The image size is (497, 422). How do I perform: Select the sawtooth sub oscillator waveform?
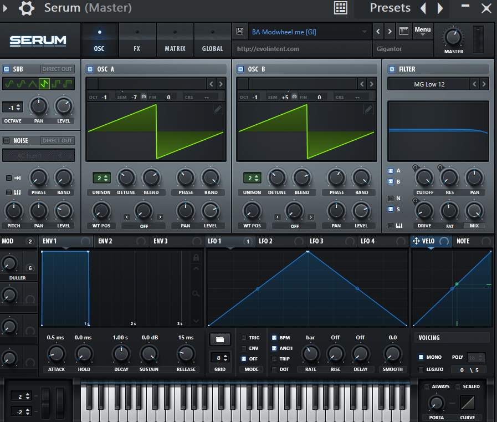click(x=44, y=84)
